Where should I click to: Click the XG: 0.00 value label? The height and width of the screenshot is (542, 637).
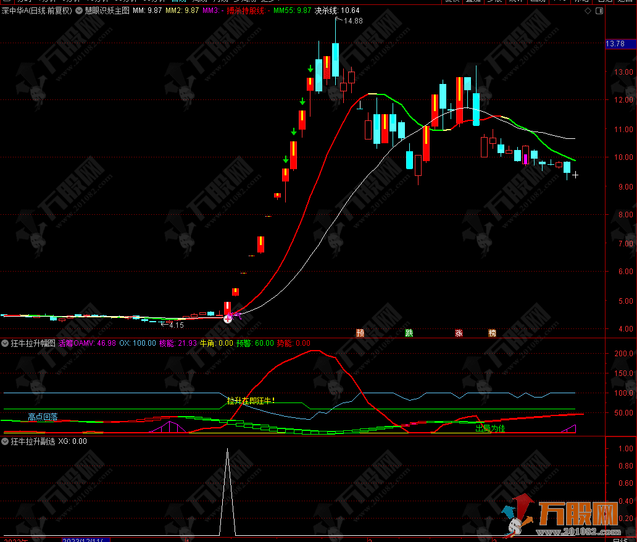click(72, 441)
